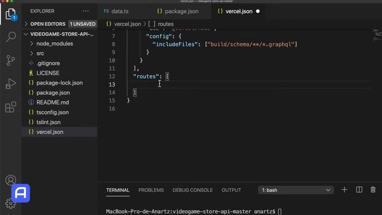382x215 pixels.
Task: Open Run and Debug view
Action: [11, 84]
